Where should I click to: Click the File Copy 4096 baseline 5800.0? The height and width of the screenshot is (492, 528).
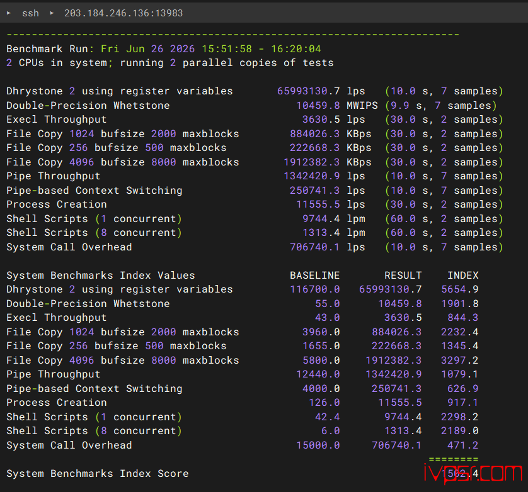pos(321,360)
